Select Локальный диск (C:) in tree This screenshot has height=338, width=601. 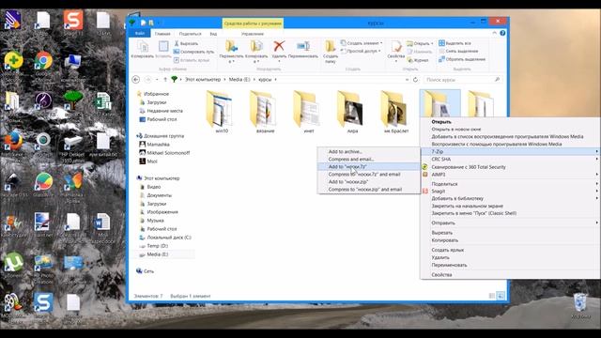(x=169, y=238)
